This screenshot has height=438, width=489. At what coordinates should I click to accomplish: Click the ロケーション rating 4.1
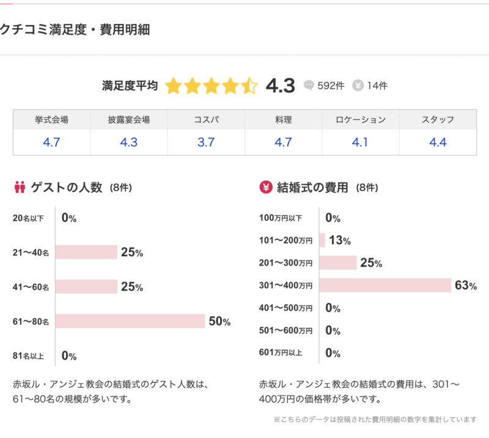[361, 143]
